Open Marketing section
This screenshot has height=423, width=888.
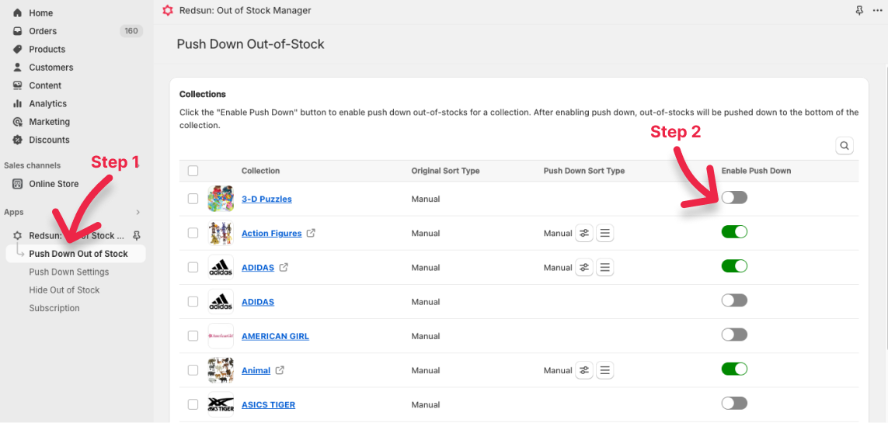pyautogui.click(x=49, y=122)
